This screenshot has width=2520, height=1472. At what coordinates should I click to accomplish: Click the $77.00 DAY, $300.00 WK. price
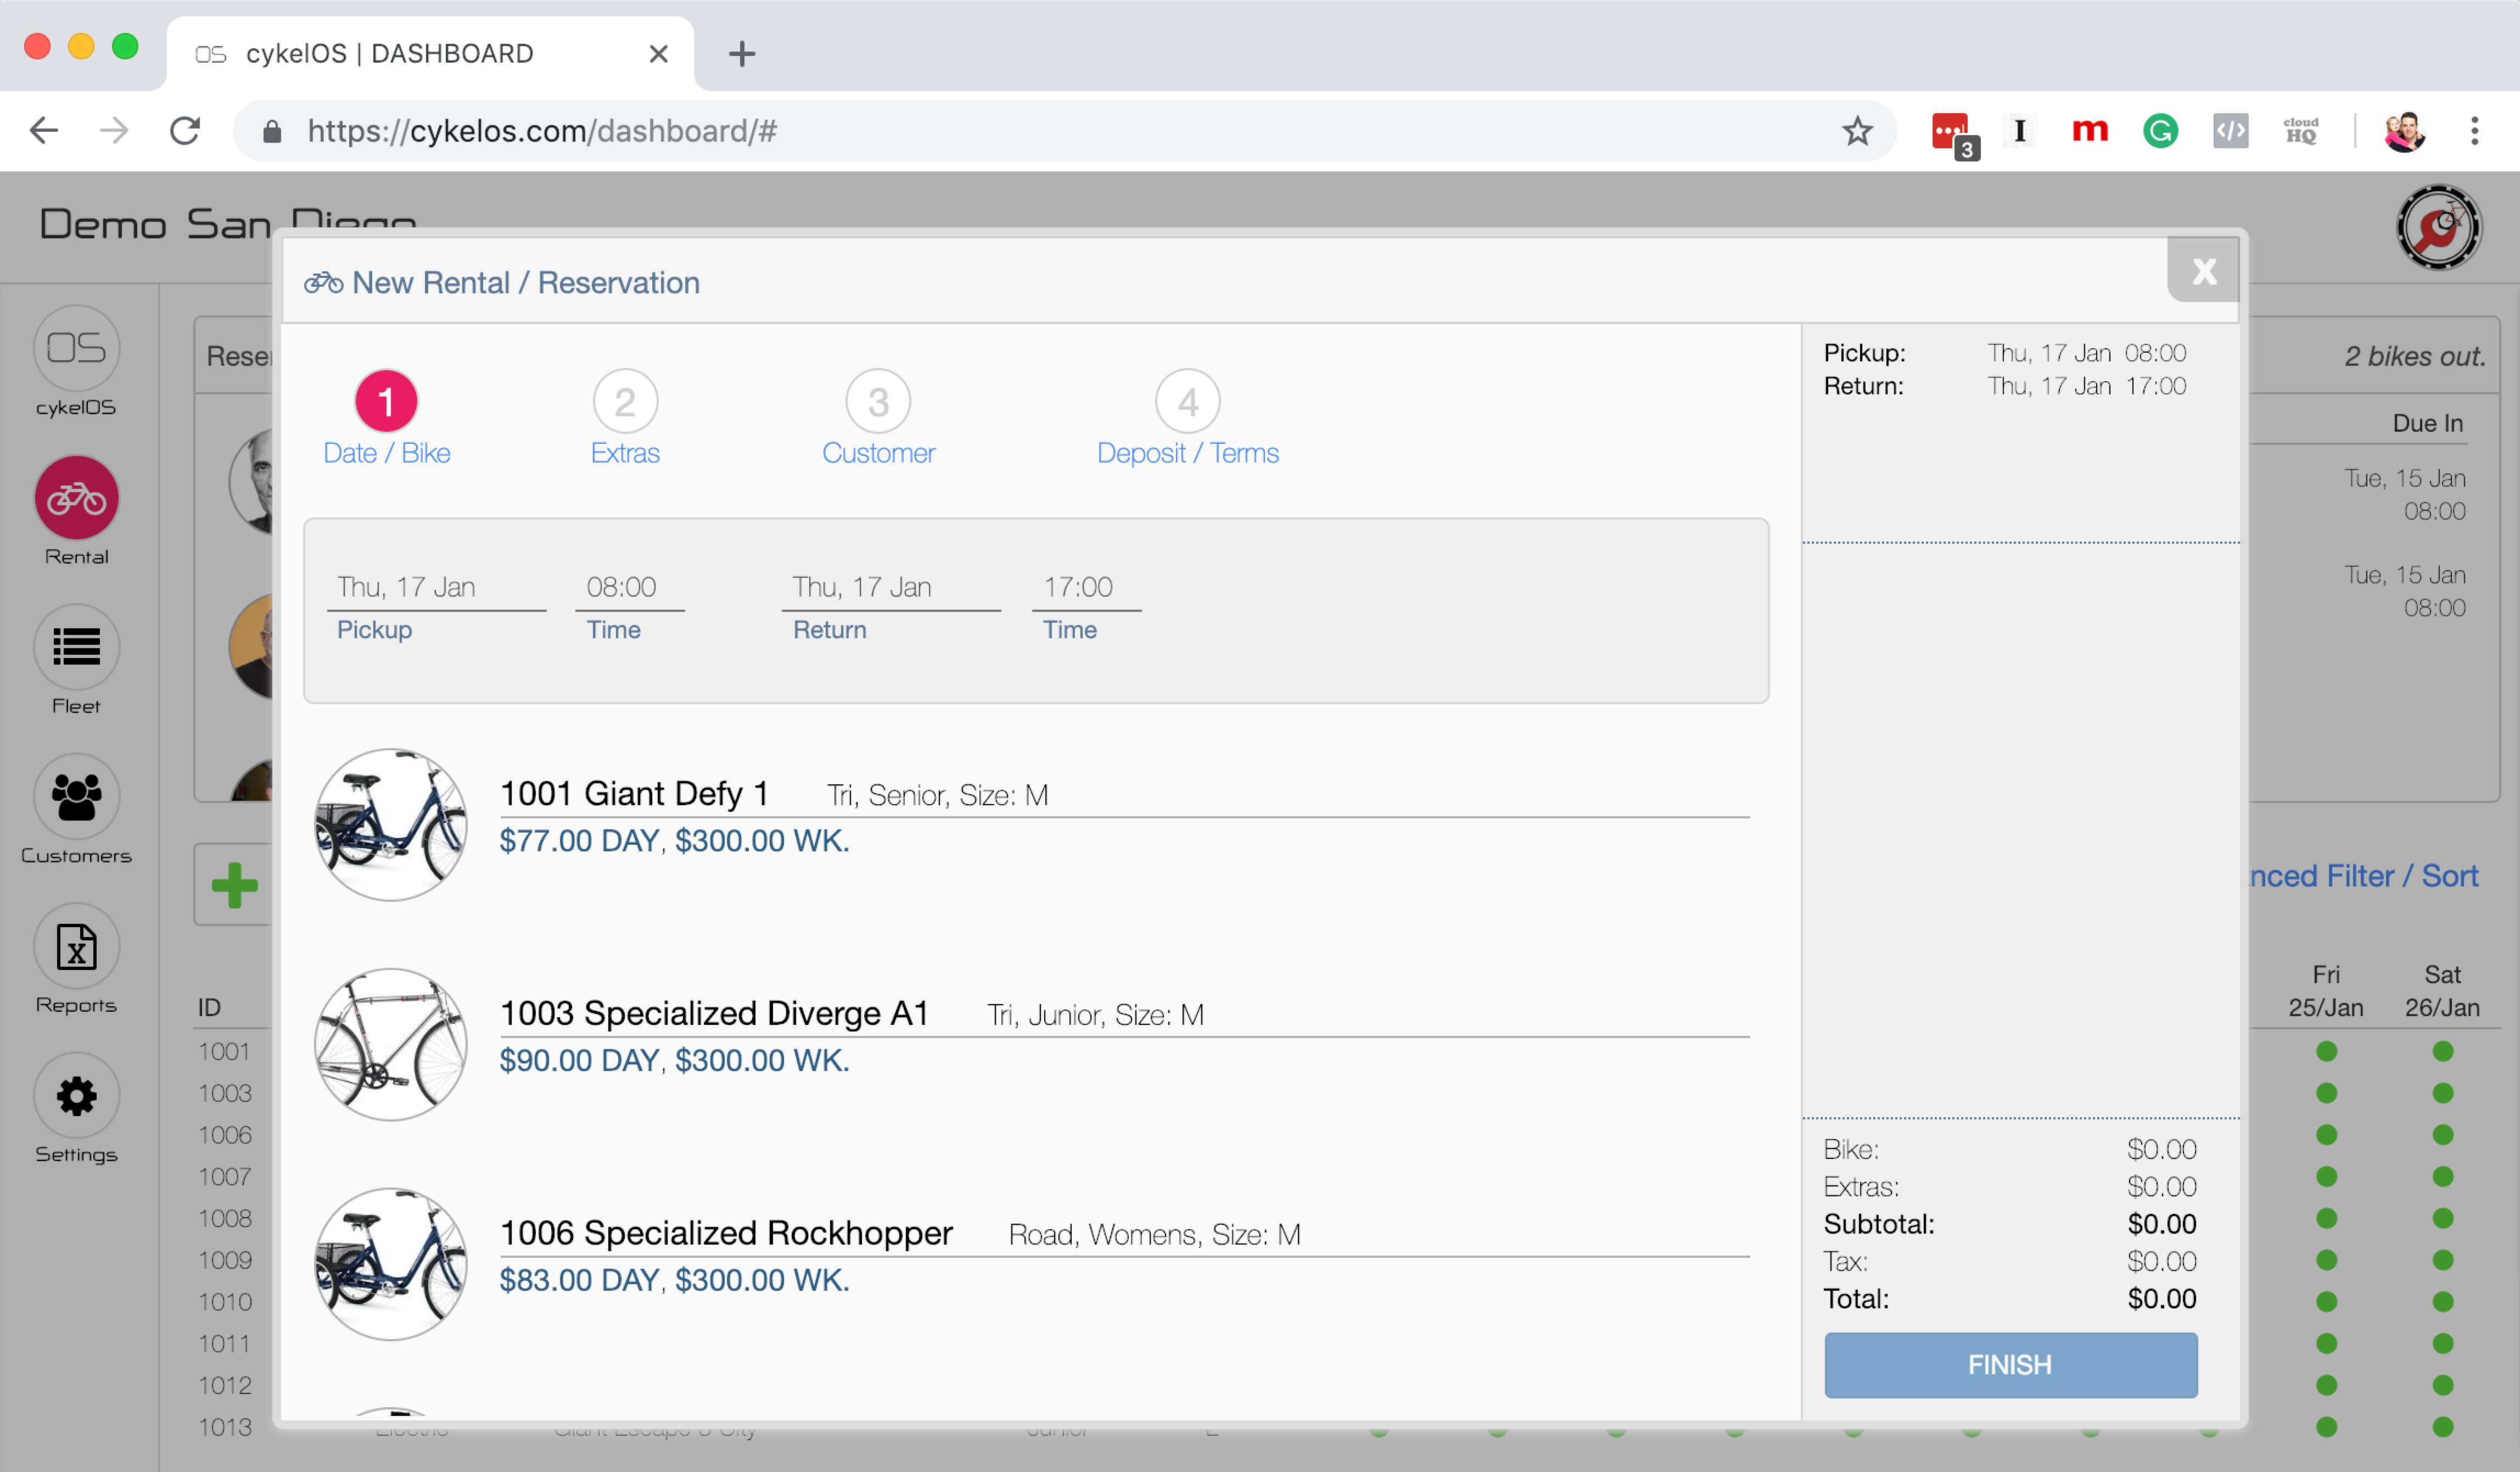tap(674, 840)
